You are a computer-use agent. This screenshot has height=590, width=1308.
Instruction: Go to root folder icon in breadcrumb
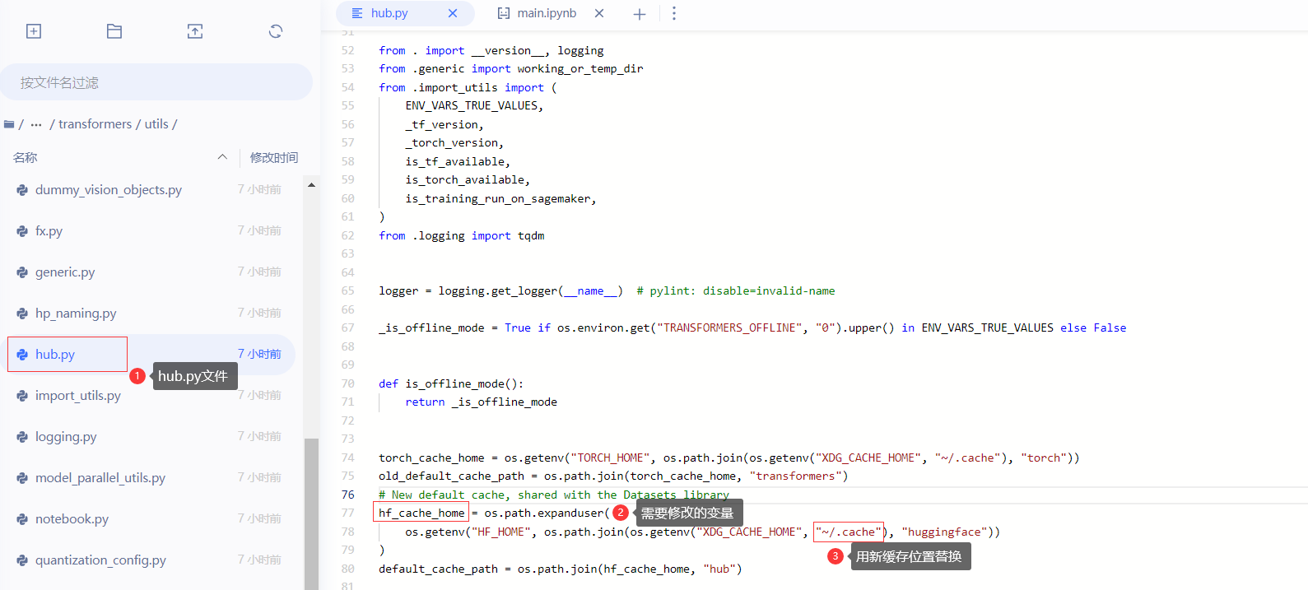(x=9, y=124)
